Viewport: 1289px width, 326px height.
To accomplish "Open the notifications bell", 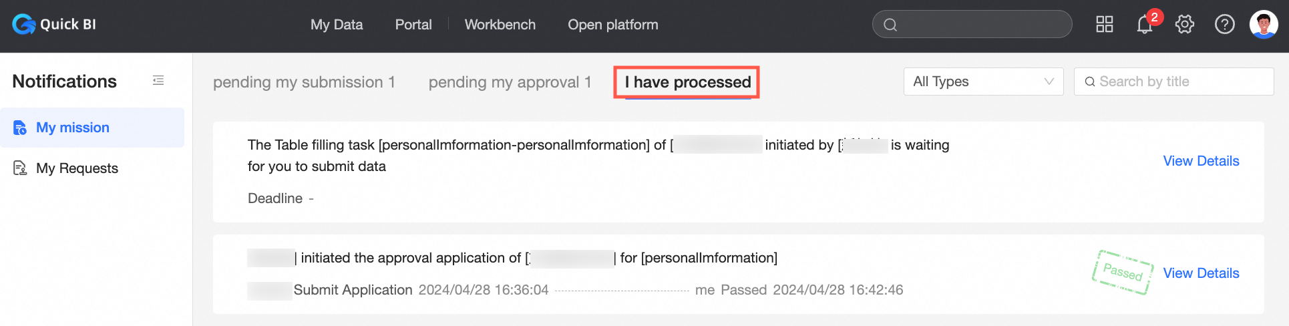I will [1145, 25].
